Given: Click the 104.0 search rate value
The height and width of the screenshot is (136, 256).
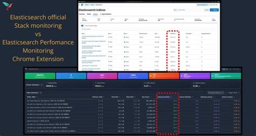Looking at the screenshot, I should click(98, 86).
